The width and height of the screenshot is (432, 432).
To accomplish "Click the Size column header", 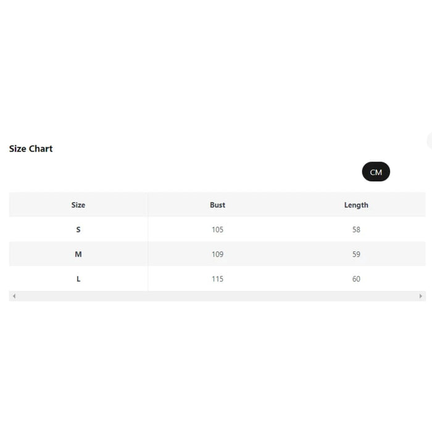I will (78, 205).
